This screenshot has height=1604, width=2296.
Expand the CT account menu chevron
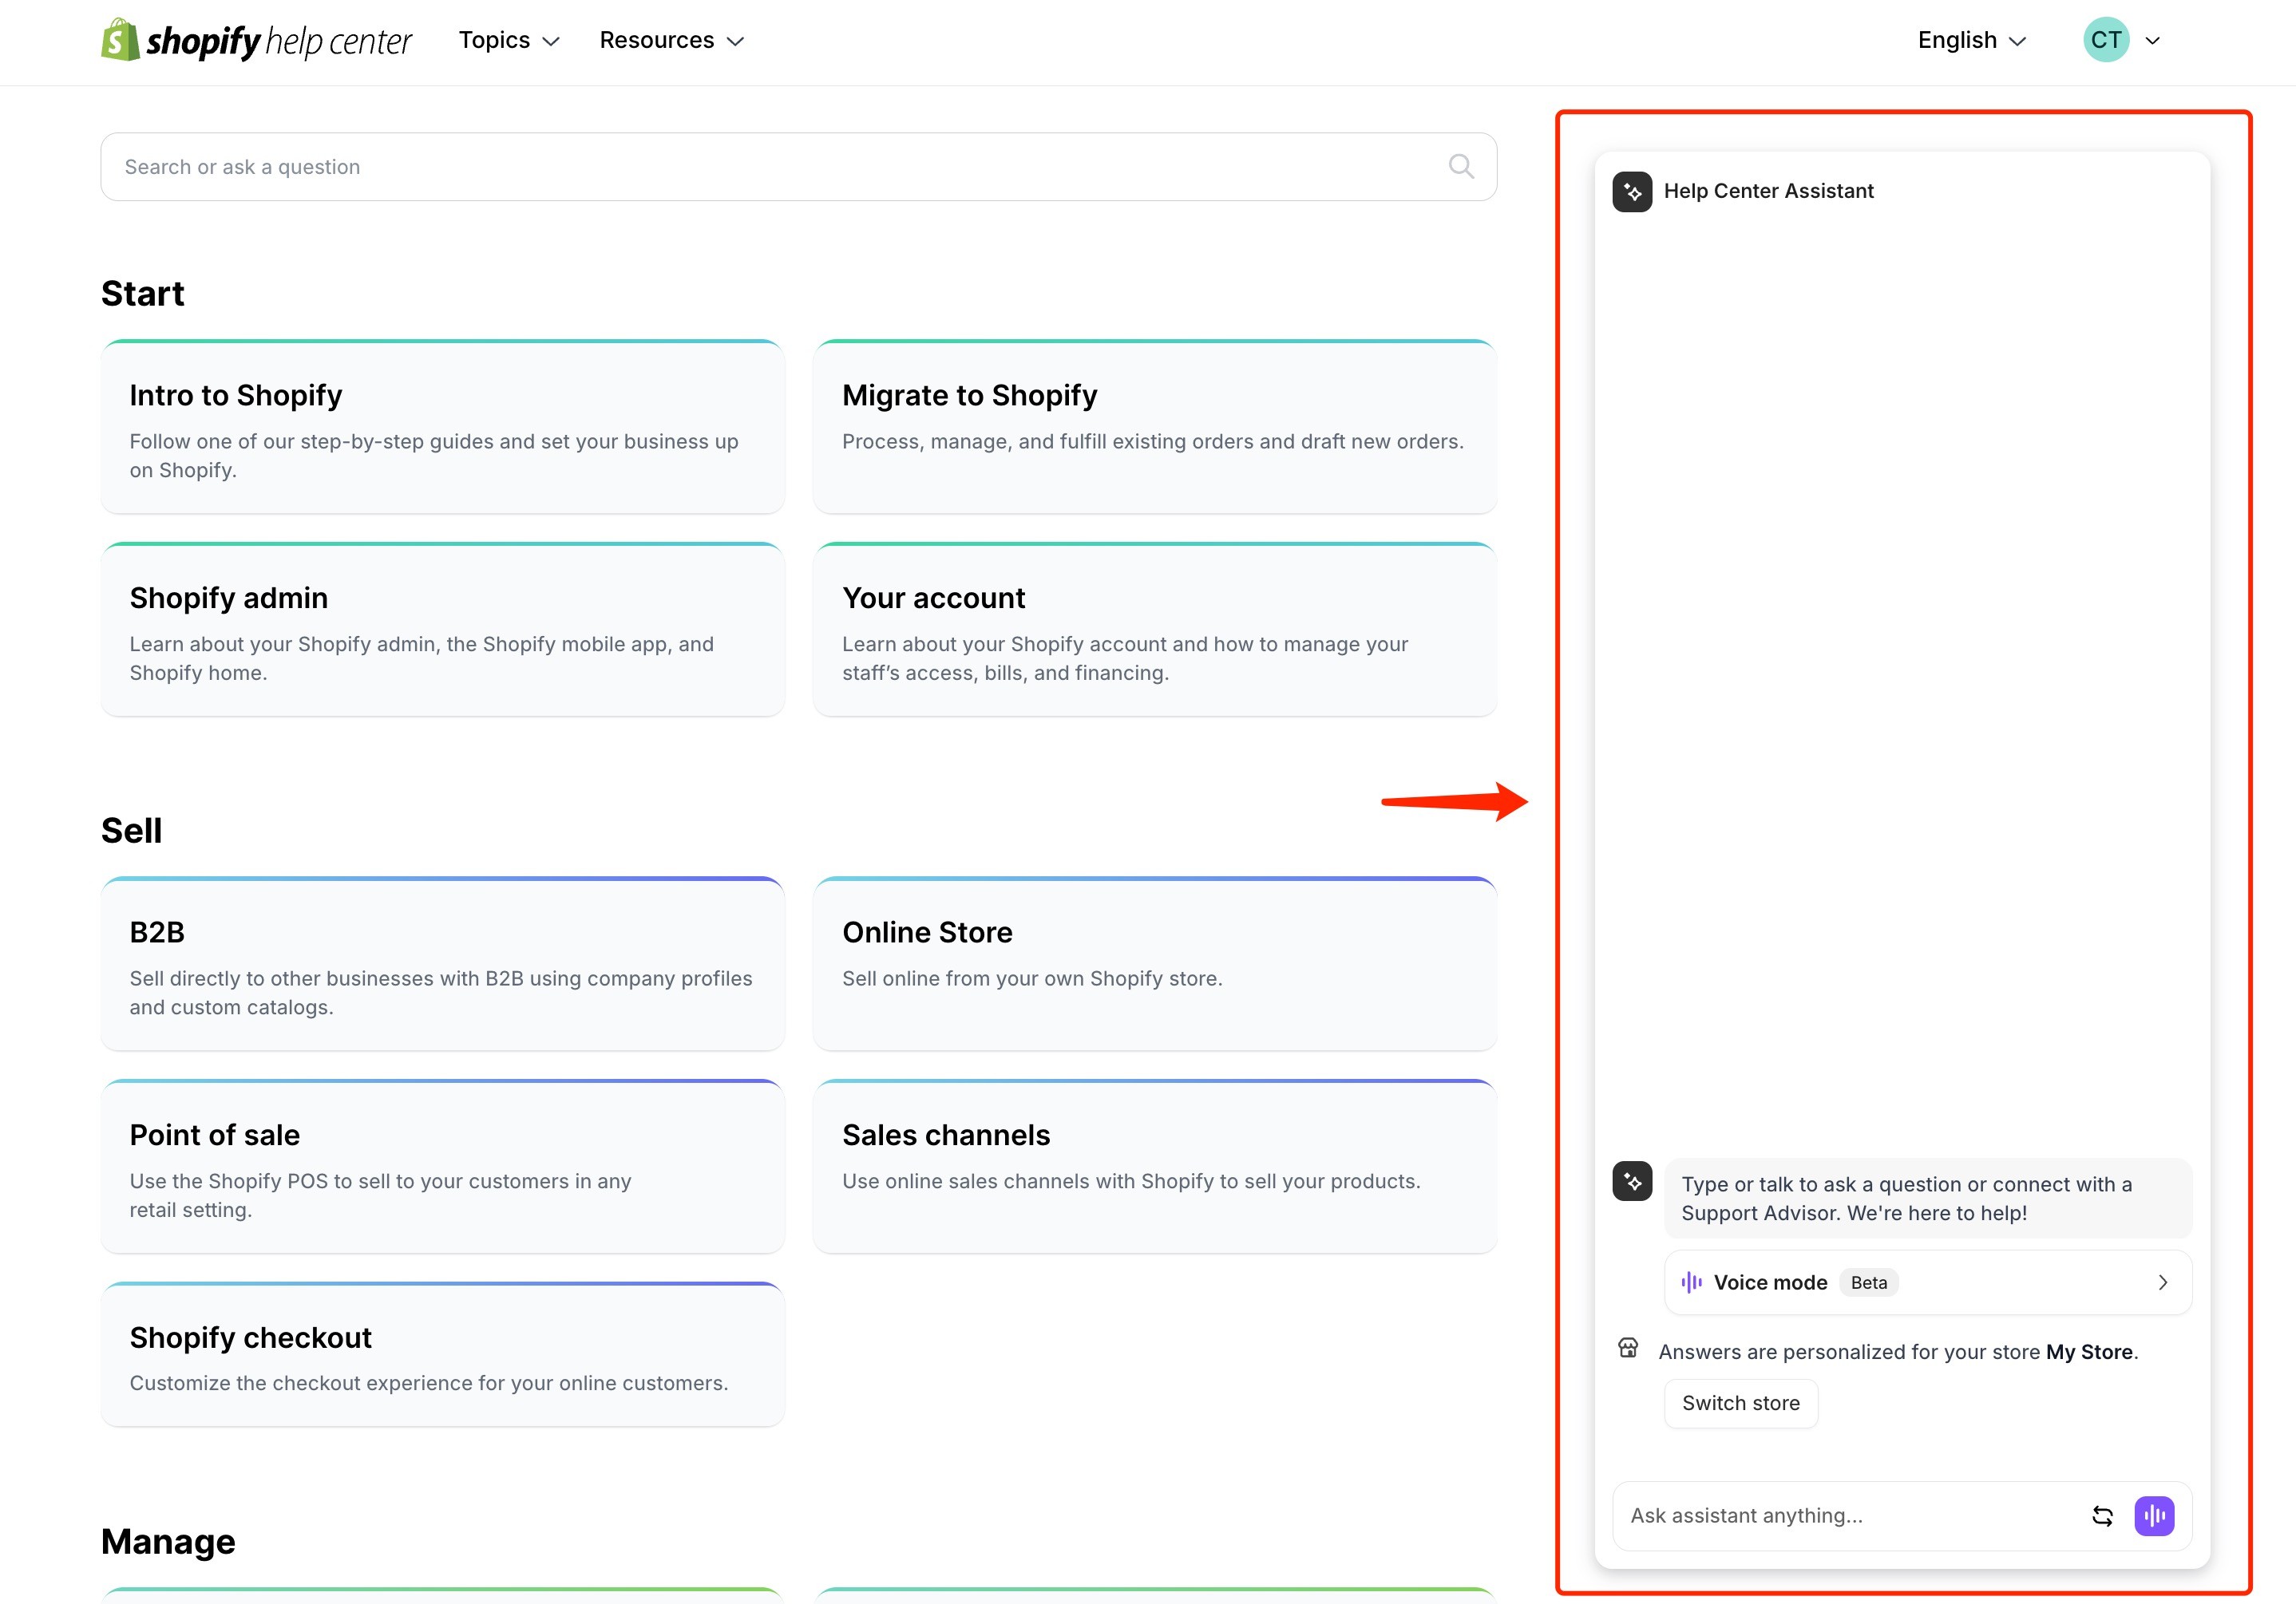(2152, 40)
